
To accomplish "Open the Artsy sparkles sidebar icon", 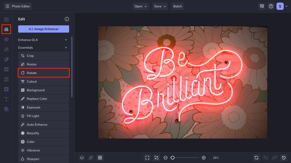I will coord(6,49).
